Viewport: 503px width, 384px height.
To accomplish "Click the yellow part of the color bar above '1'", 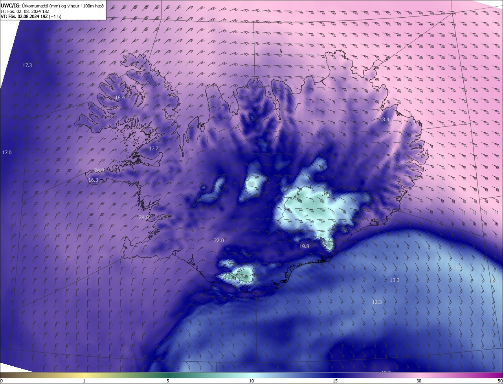I will coord(84,375).
